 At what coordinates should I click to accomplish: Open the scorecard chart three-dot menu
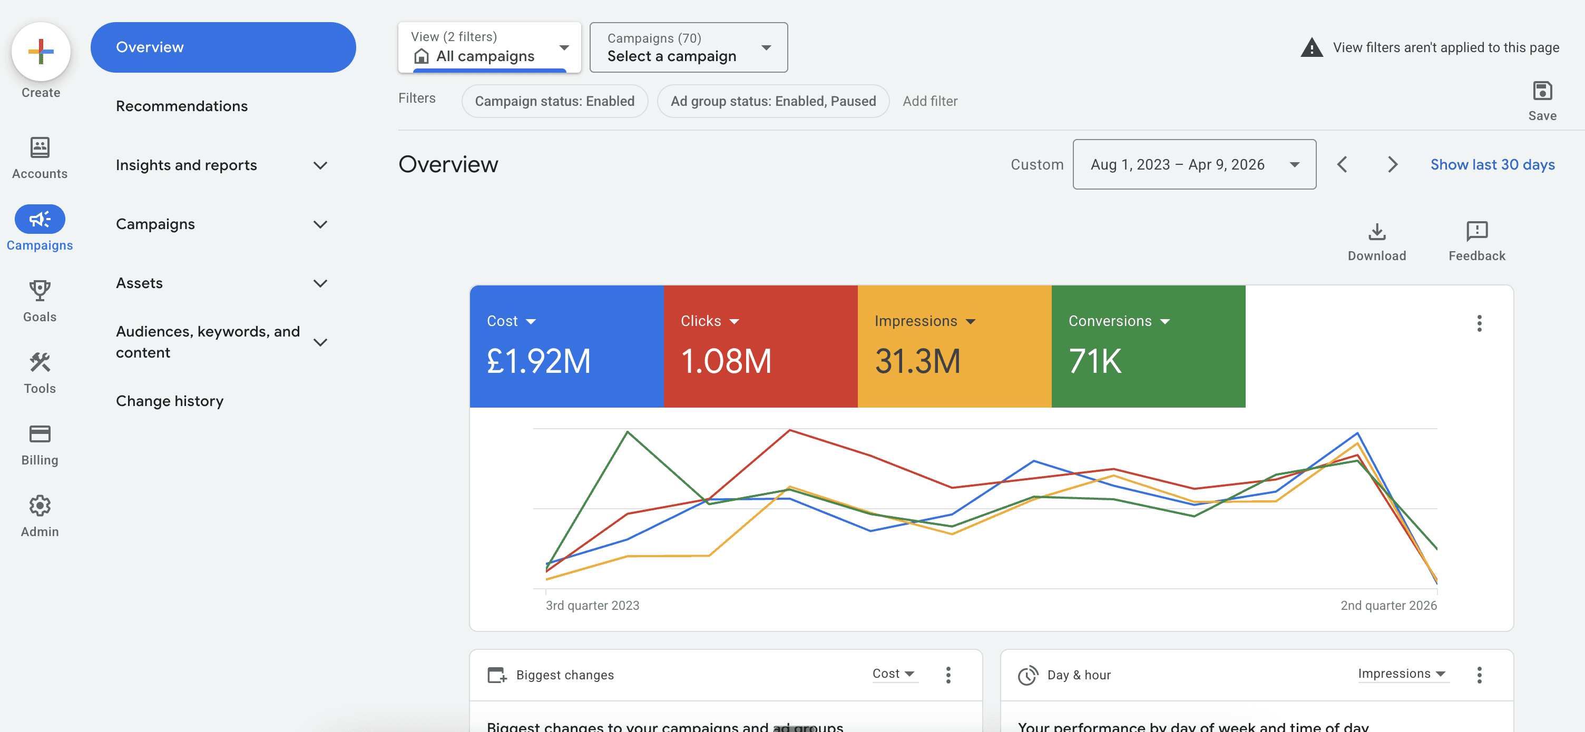[1479, 323]
